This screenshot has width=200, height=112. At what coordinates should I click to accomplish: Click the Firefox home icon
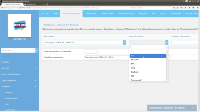[x=189, y=8]
